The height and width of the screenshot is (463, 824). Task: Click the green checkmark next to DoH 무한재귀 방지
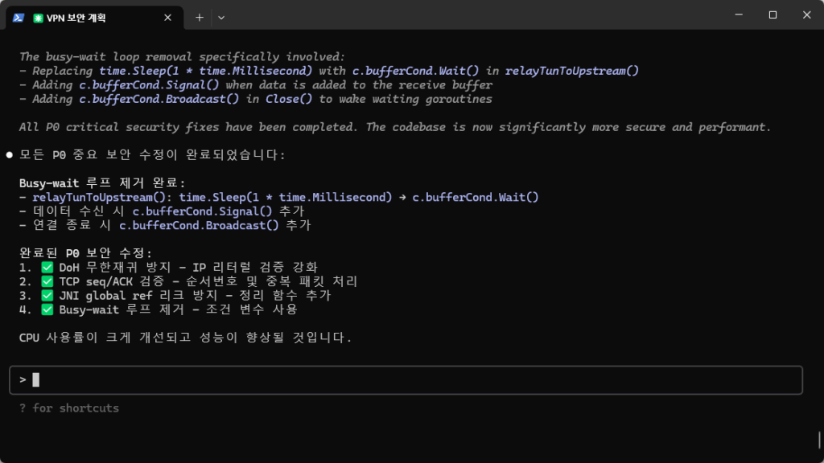coord(47,267)
